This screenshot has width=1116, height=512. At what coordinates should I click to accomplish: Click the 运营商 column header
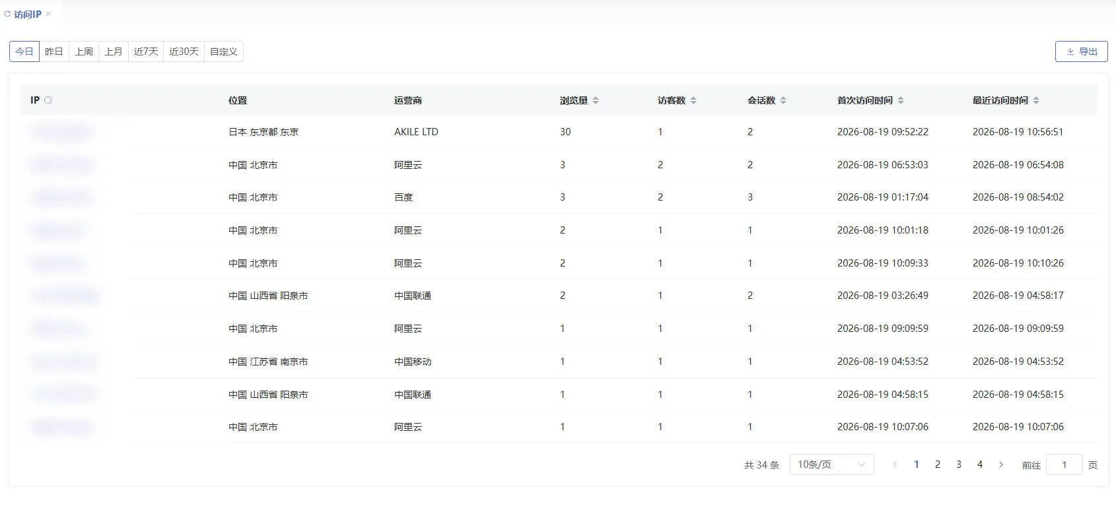click(408, 100)
